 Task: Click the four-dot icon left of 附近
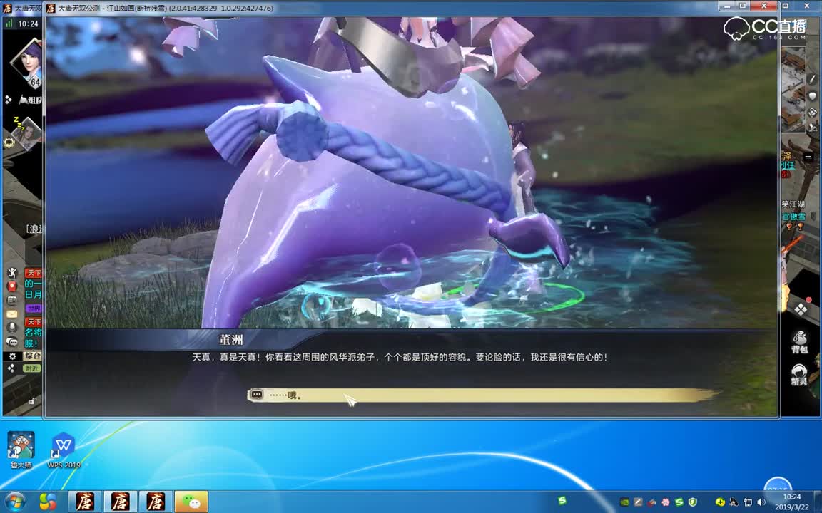point(11,368)
